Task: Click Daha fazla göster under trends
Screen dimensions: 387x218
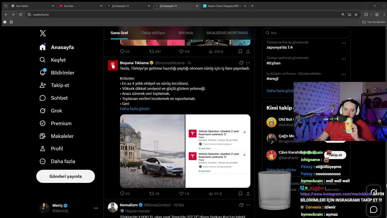Action: coord(280,91)
